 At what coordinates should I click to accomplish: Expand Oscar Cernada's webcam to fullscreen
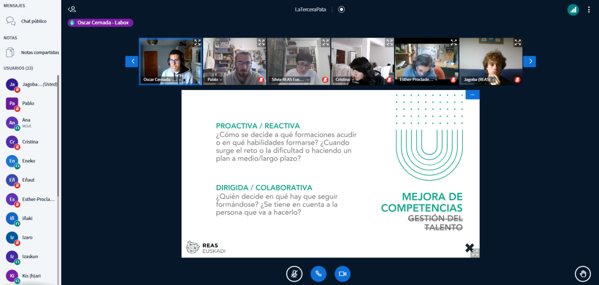[197, 42]
